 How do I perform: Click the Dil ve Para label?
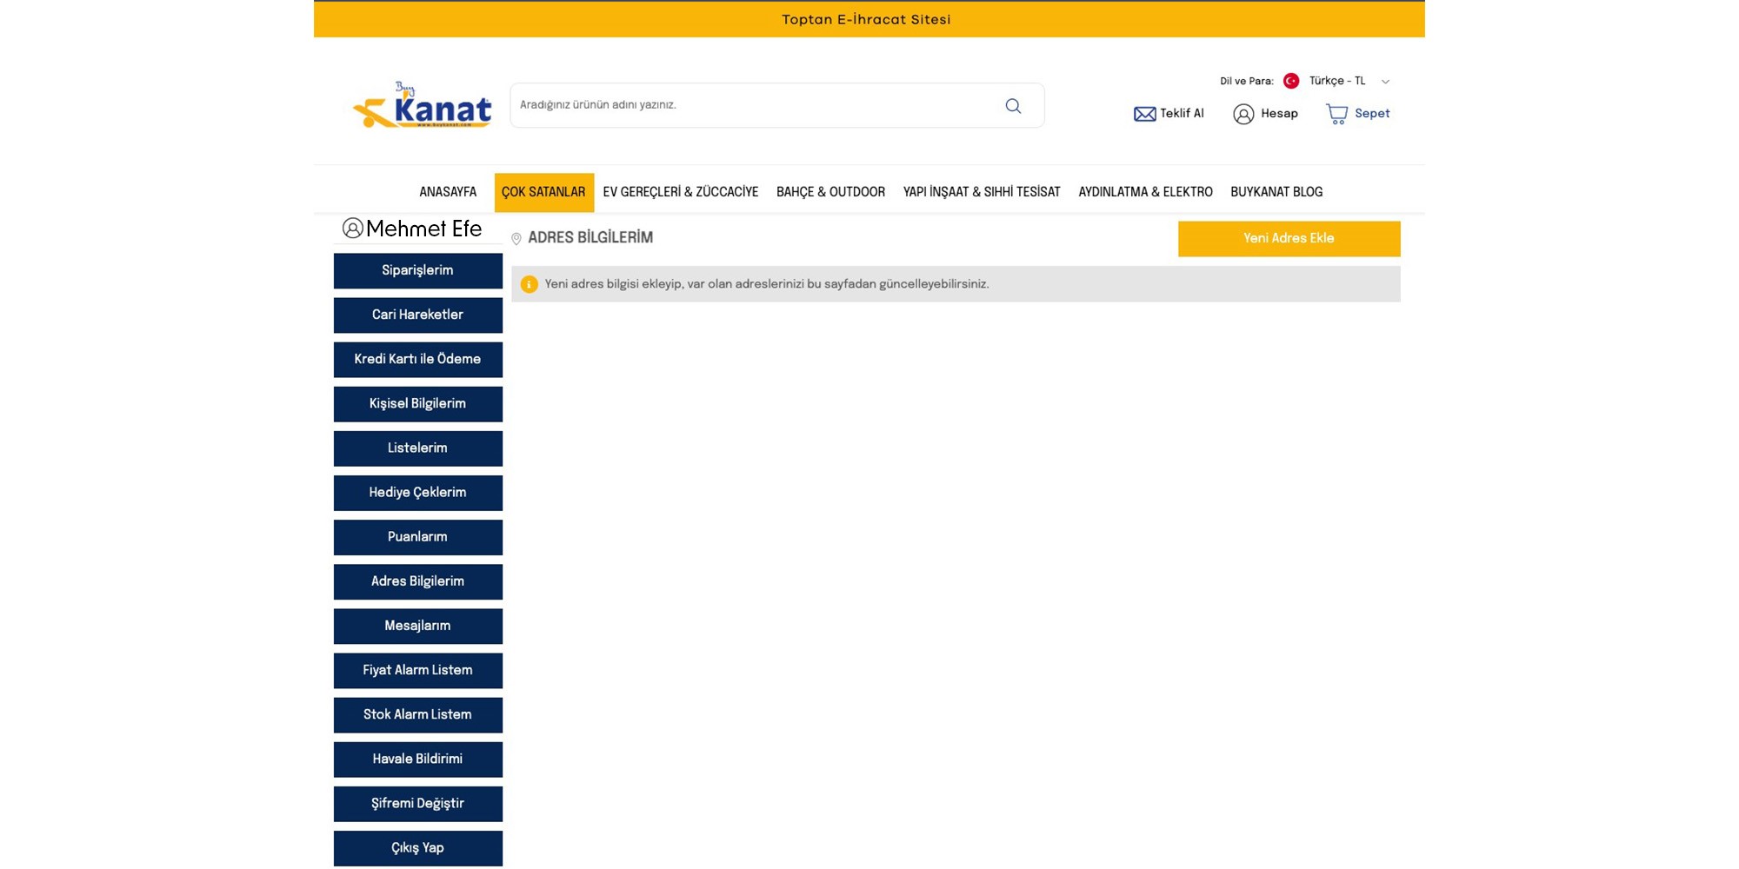pos(1246,82)
